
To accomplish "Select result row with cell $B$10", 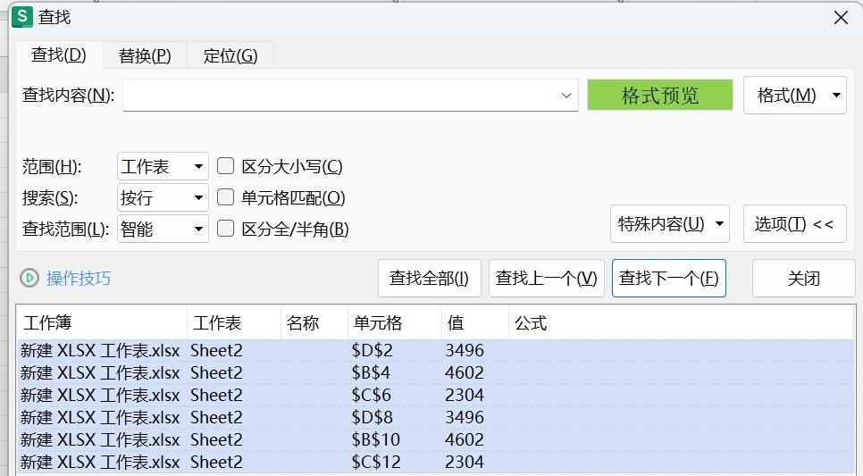I will pos(436,439).
